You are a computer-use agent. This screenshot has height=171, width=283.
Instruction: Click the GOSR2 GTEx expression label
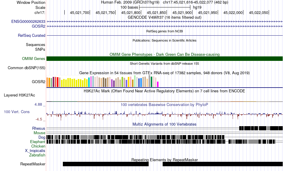[39, 82]
